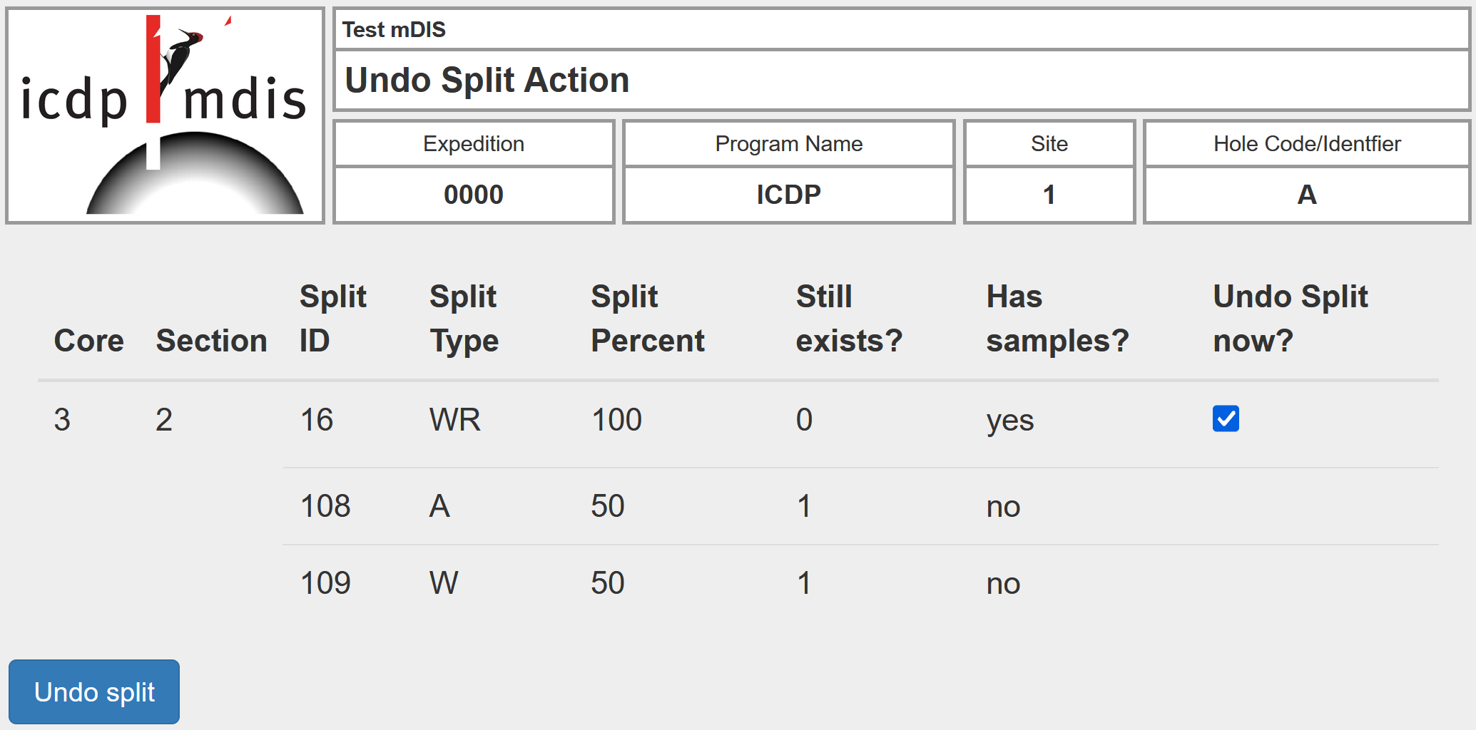This screenshot has width=1476, height=730.
Task: Click the Still exists? column header
Action: [850, 318]
